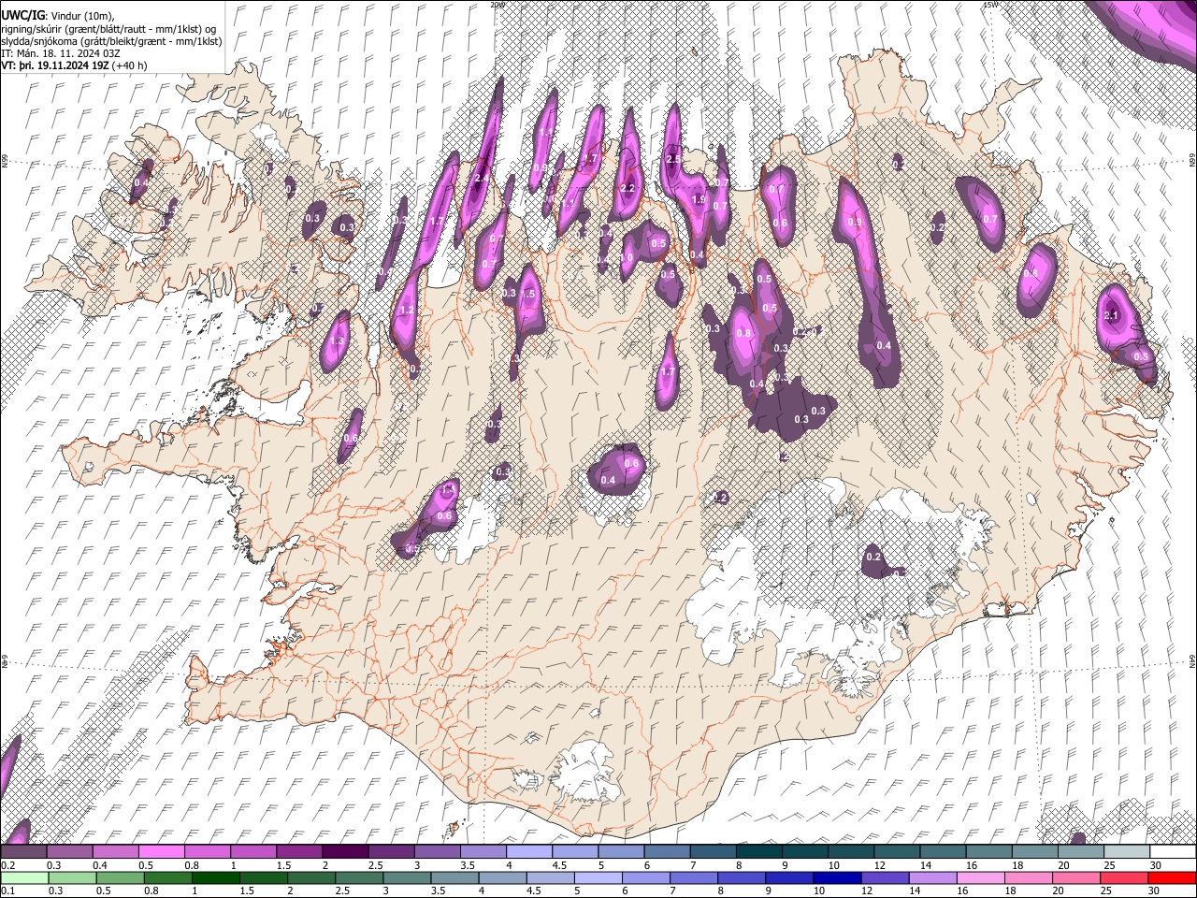Image resolution: width=1197 pixels, height=898 pixels.
Task: Click the 20W longitude label
Action: tap(497, 5)
